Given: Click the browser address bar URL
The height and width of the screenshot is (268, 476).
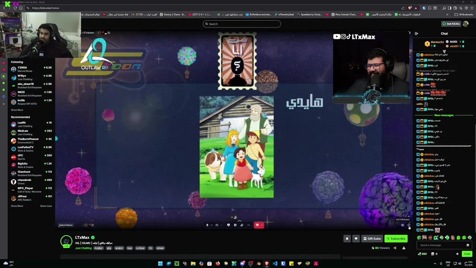Looking at the screenshot, I should [45, 8].
